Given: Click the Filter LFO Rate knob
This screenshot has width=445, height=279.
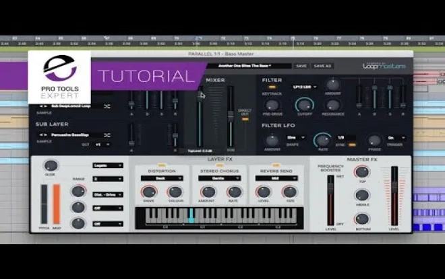Looking at the screenshot, I should tap(322, 140).
